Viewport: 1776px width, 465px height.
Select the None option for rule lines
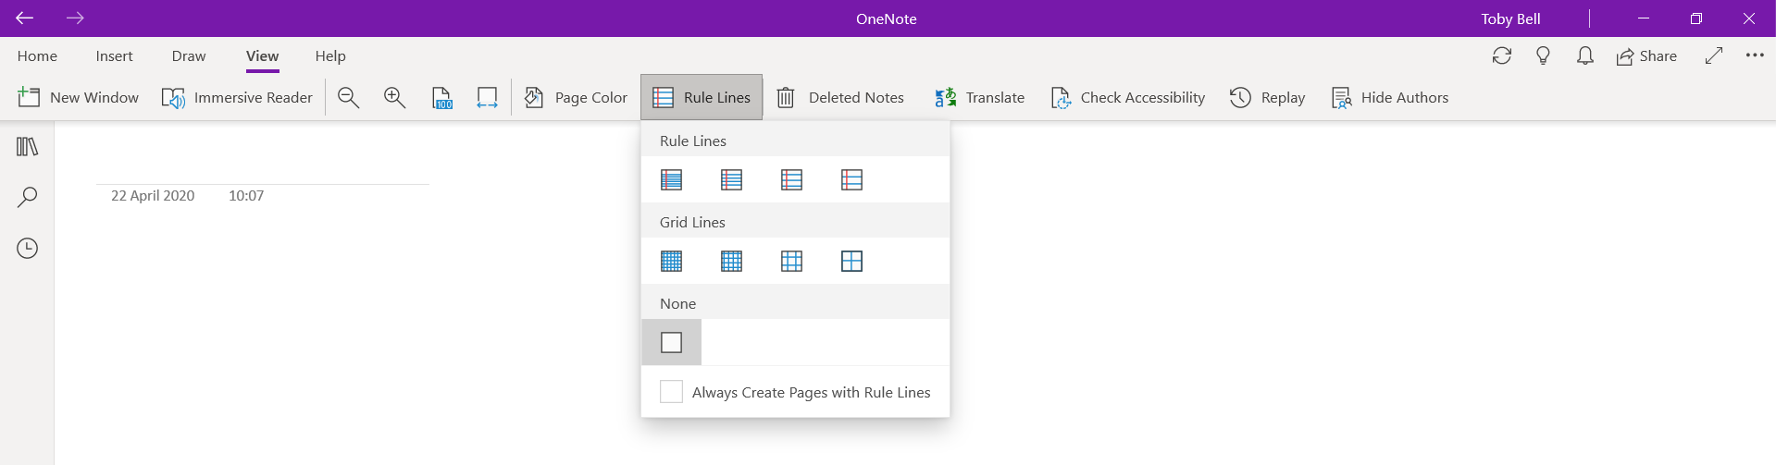[672, 342]
